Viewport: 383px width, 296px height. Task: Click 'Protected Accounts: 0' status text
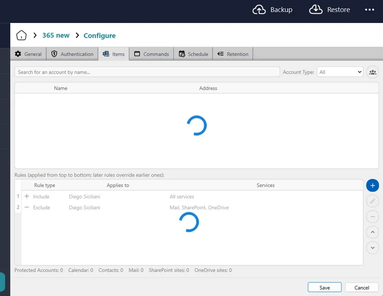(x=39, y=270)
